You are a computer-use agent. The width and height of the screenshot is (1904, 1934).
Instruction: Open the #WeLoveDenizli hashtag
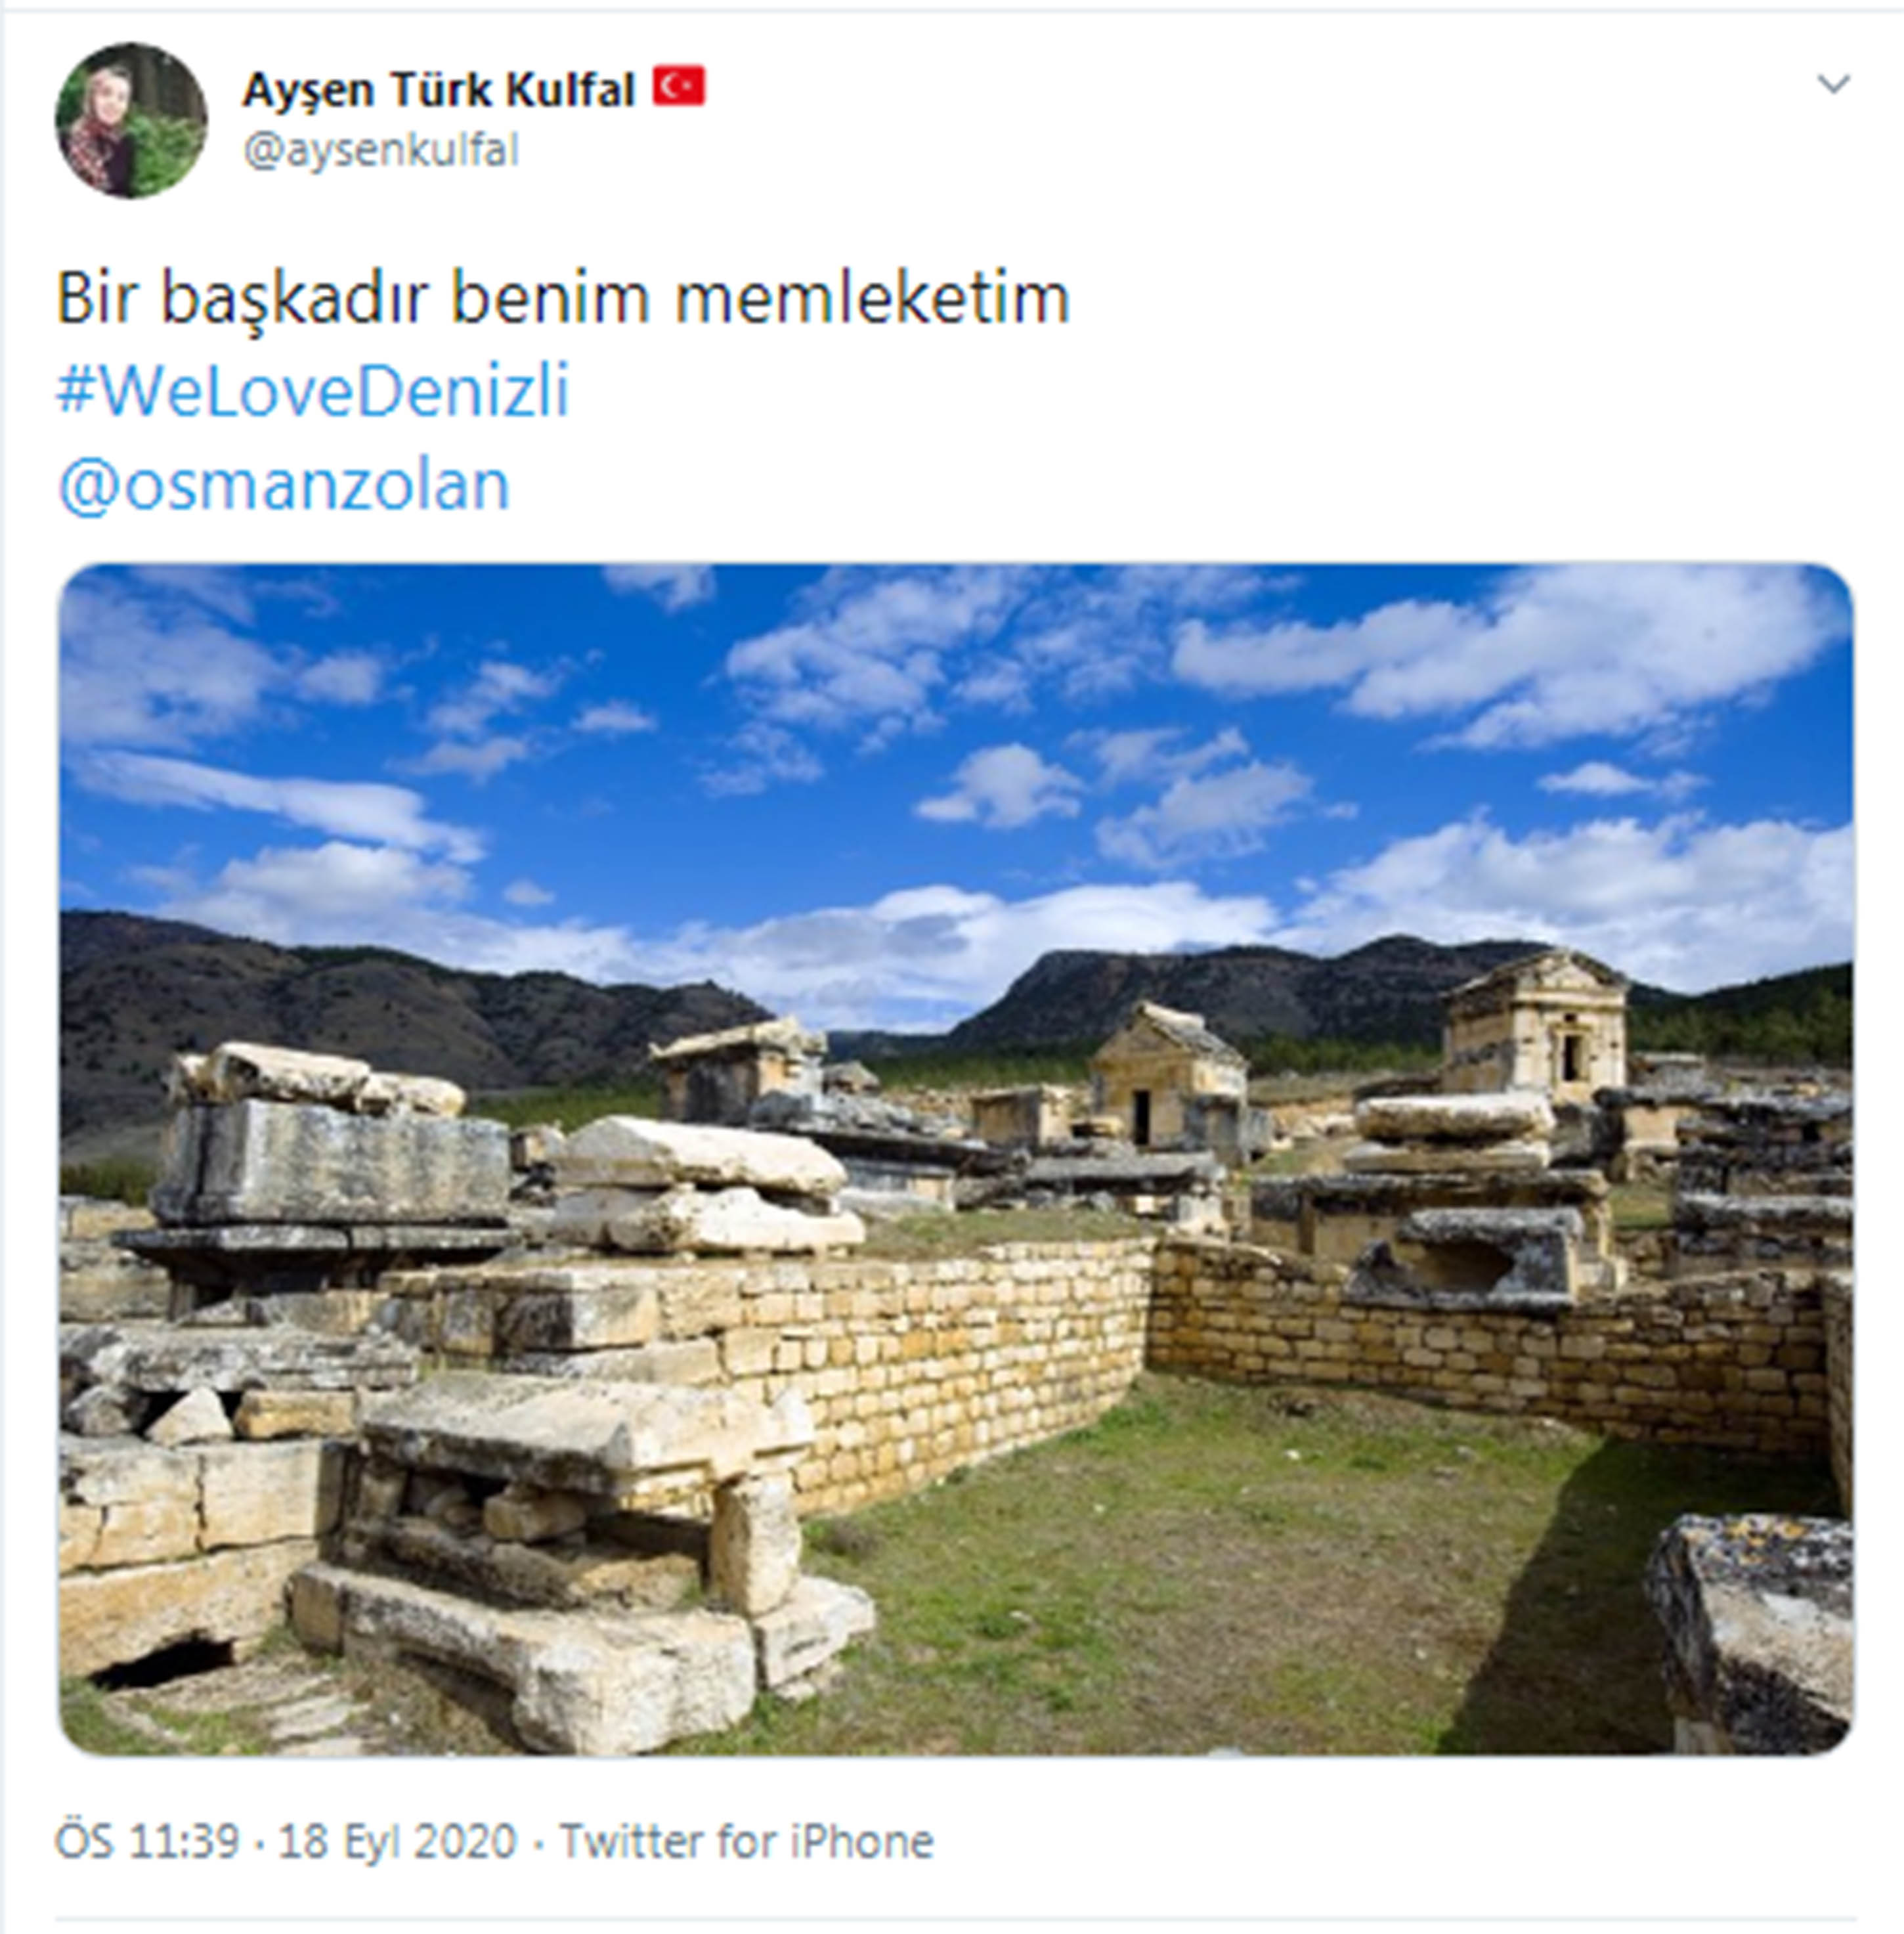313,390
